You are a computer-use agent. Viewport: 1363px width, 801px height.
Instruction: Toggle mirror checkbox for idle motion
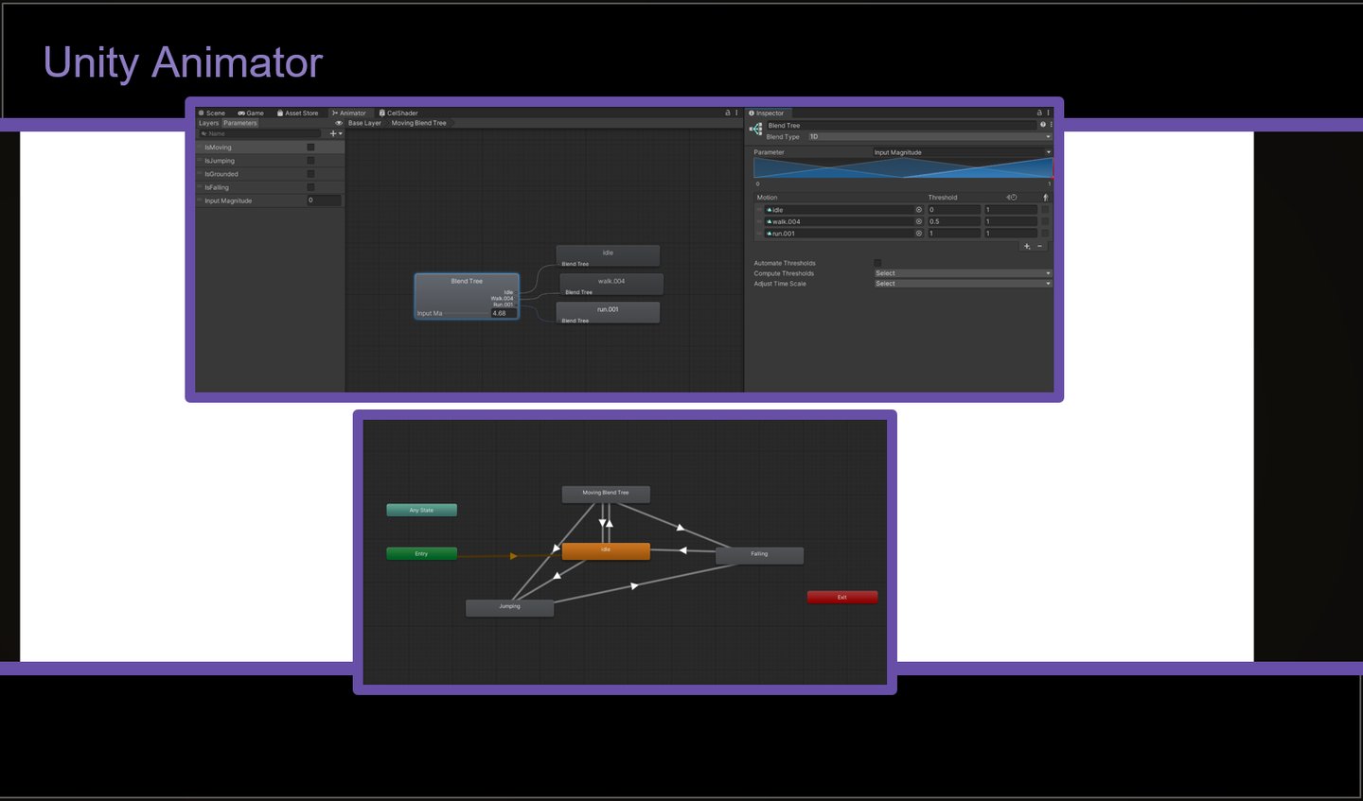point(1045,210)
